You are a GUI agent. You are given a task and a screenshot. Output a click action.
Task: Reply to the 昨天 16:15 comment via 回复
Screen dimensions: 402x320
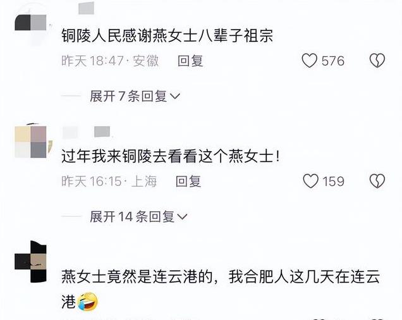pos(188,182)
